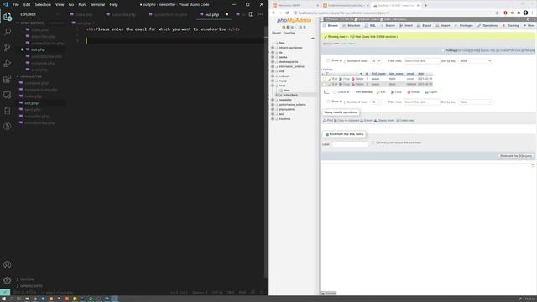Click the browser address bar

pos(394,13)
